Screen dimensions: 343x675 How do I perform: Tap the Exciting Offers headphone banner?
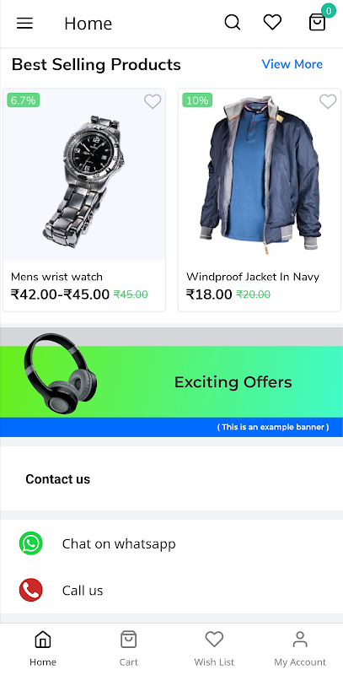172,382
